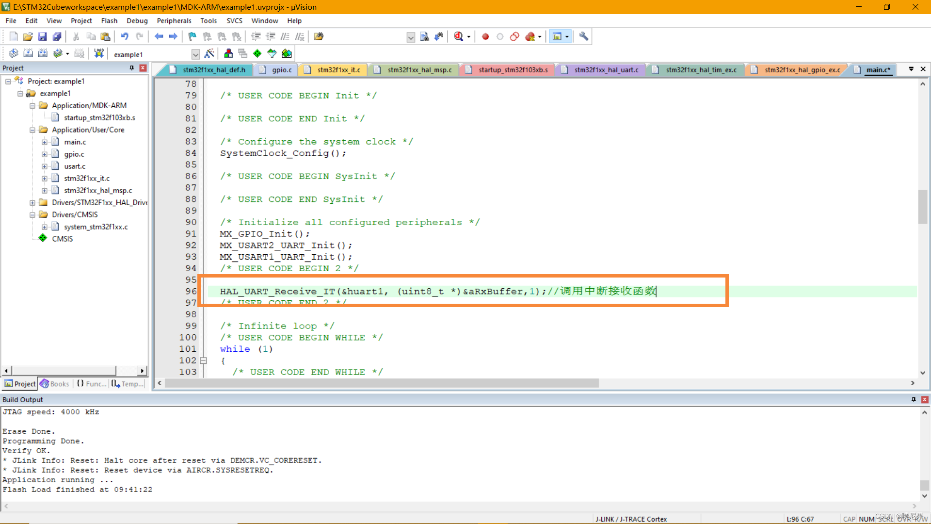
Task: Disable all breakpoints
Action: click(514, 36)
